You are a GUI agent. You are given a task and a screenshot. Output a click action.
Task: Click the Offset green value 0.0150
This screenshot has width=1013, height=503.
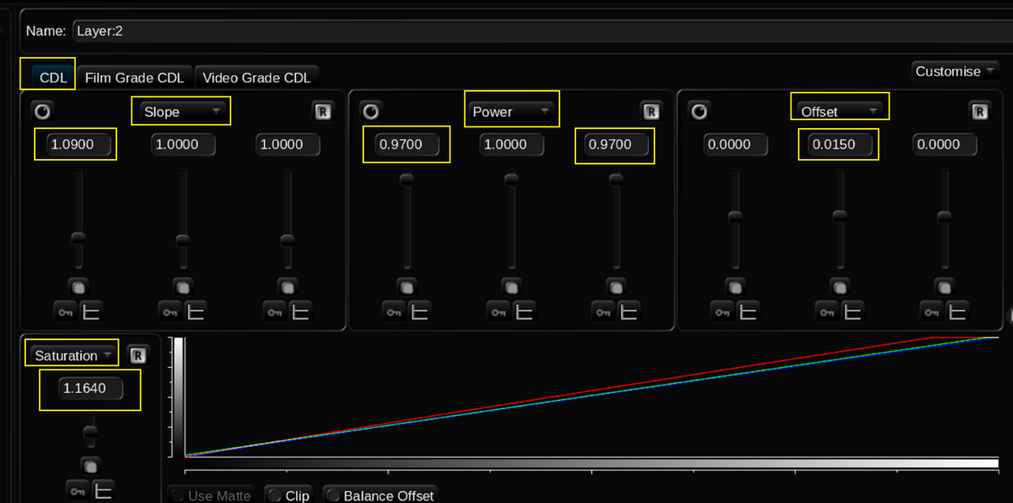[x=840, y=145]
